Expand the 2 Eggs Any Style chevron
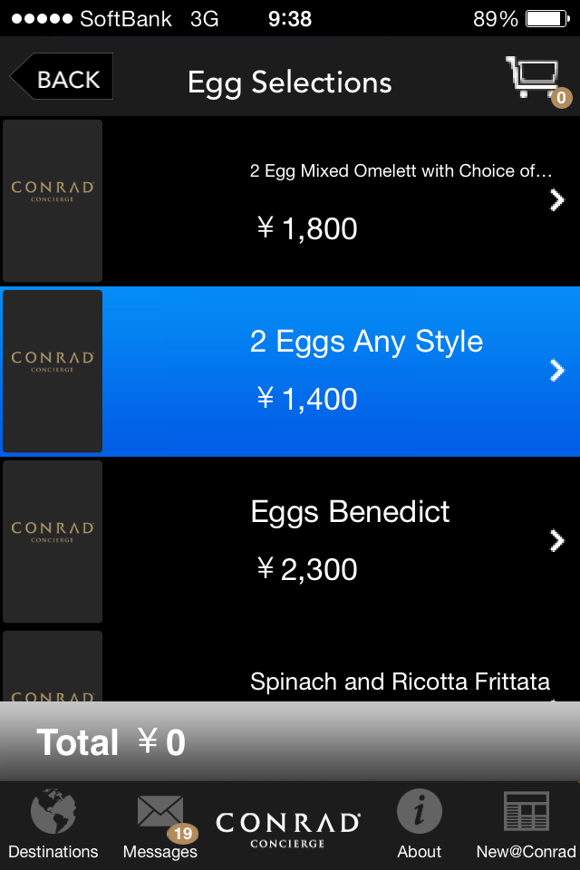Viewport: 580px width, 870px height. tap(556, 370)
